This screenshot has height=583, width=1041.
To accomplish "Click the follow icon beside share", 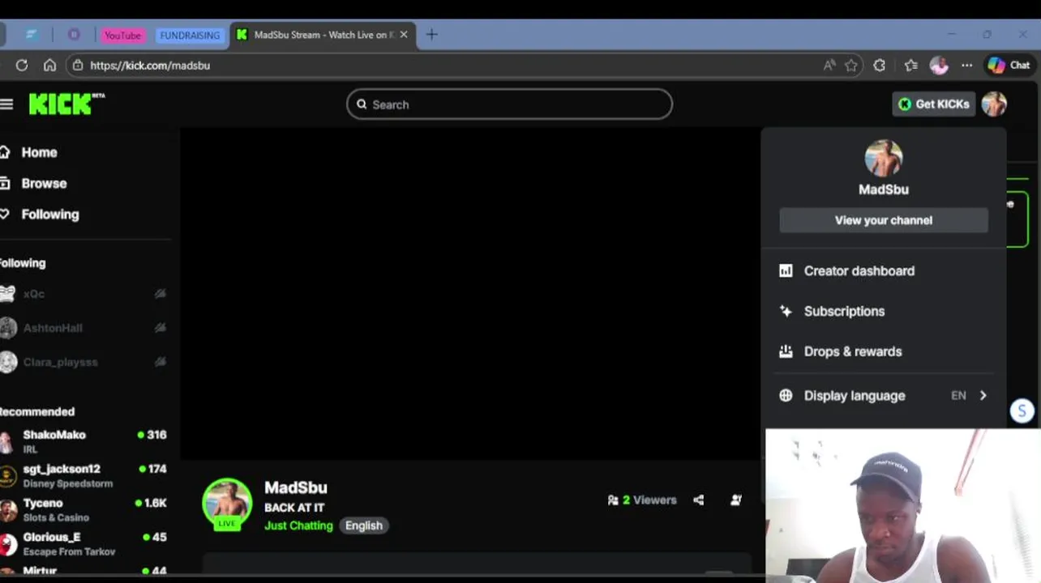I will tap(736, 500).
